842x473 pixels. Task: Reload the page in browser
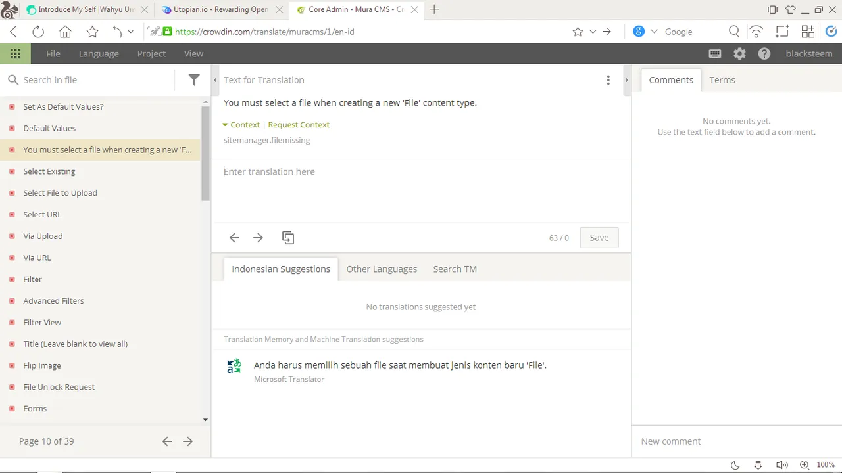coord(38,32)
